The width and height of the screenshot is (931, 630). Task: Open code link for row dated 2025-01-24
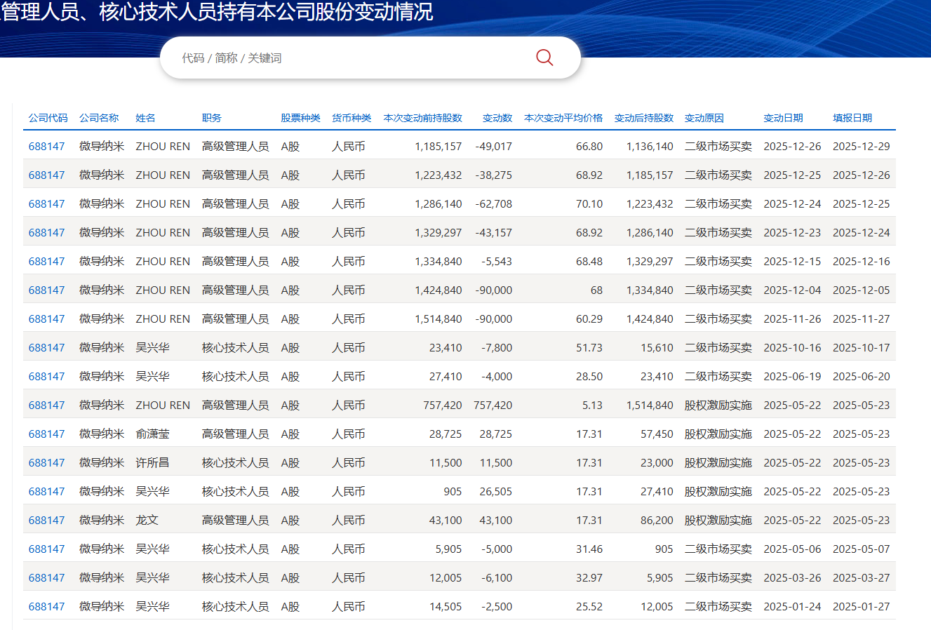(x=46, y=607)
